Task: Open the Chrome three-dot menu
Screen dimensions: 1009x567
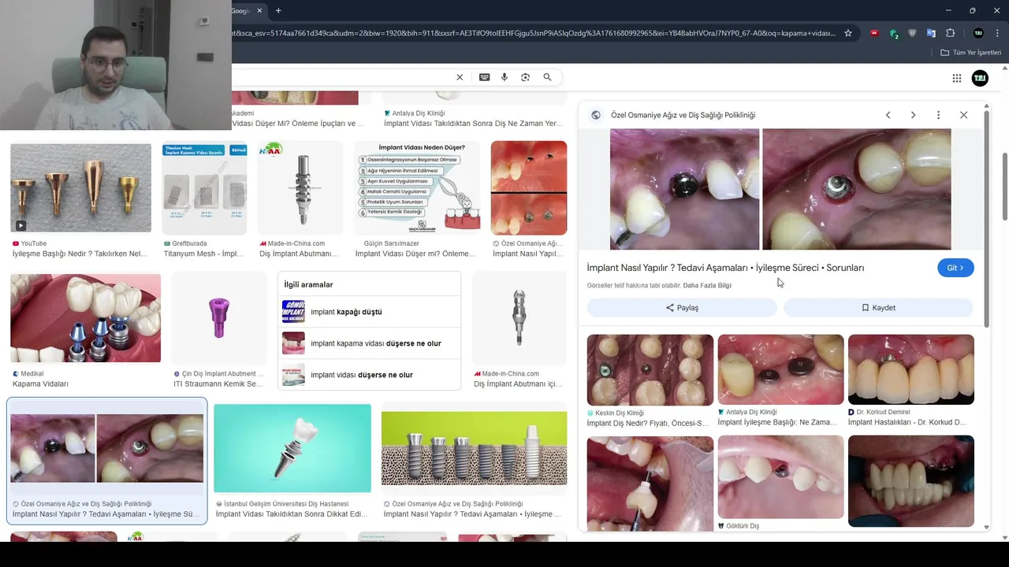Action: (996, 33)
